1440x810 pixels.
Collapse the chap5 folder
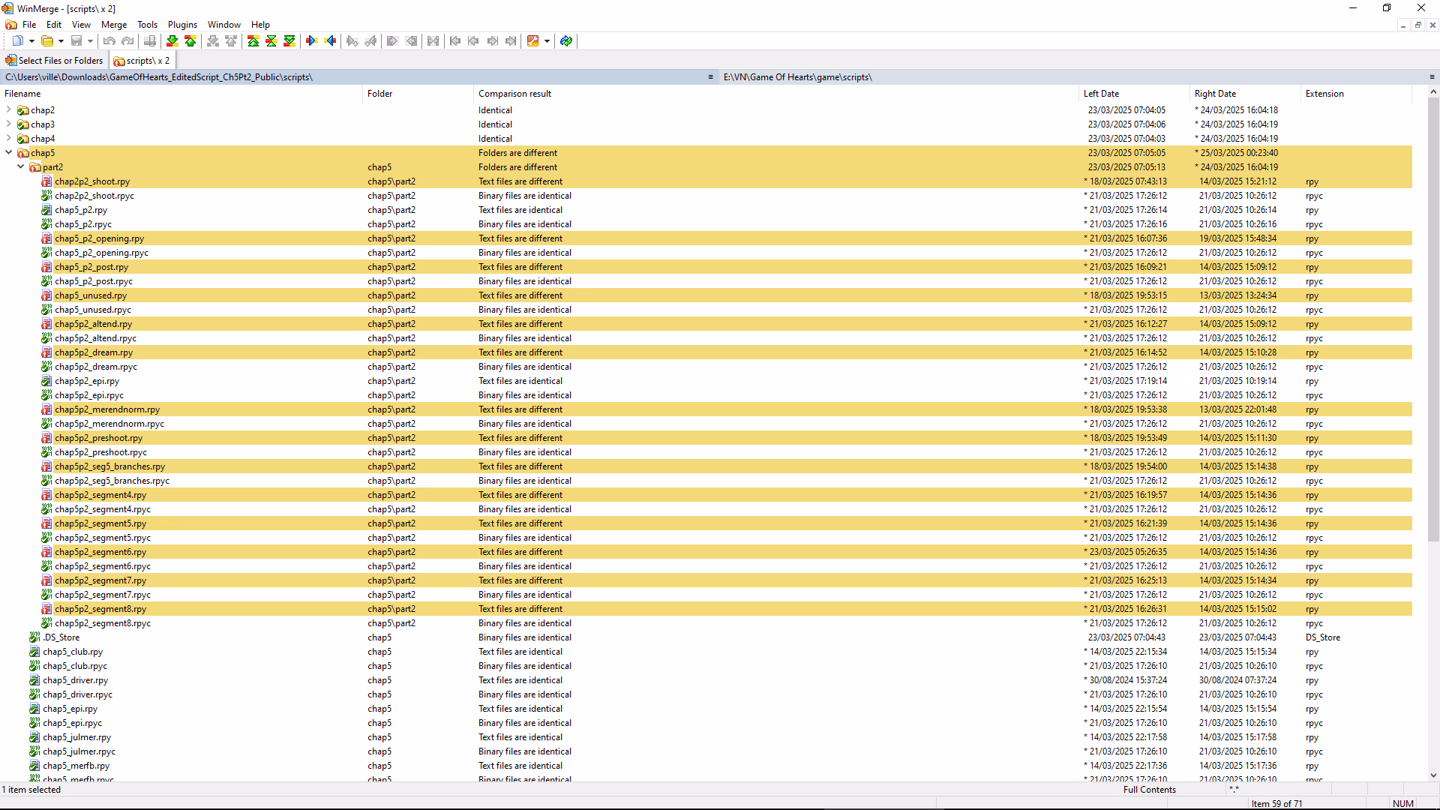9,153
